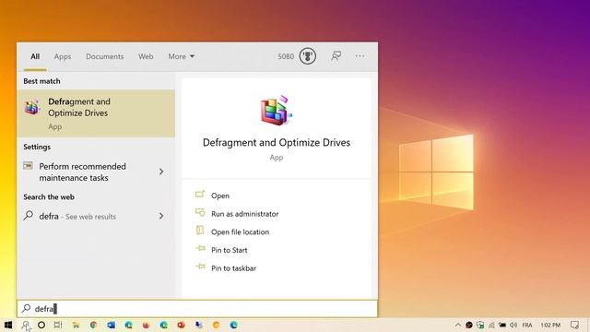Show hidden tray icons with the up chevron
This screenshot has width=590, height=332.
[457, 325]
